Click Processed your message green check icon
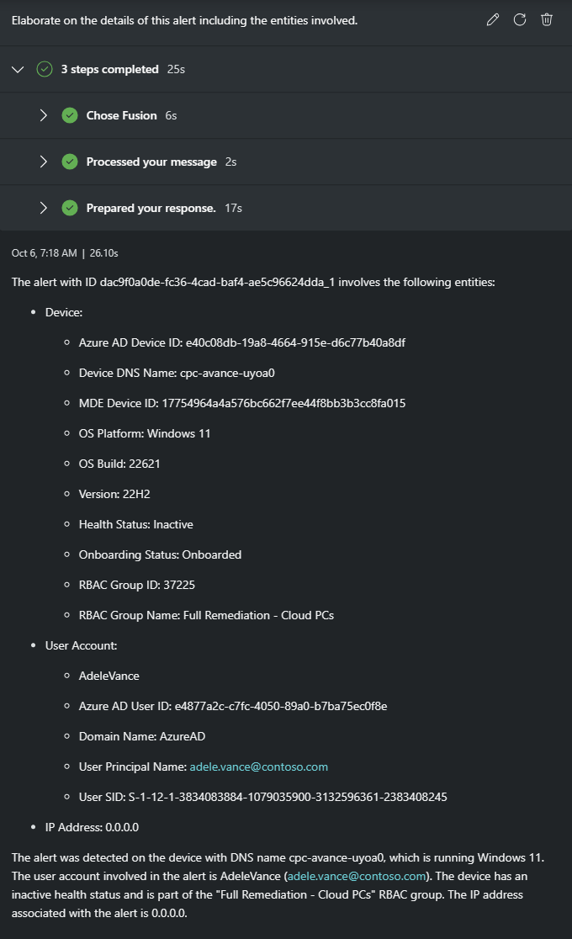Viewport: 572px width, 939px height. tap(70, 162)
